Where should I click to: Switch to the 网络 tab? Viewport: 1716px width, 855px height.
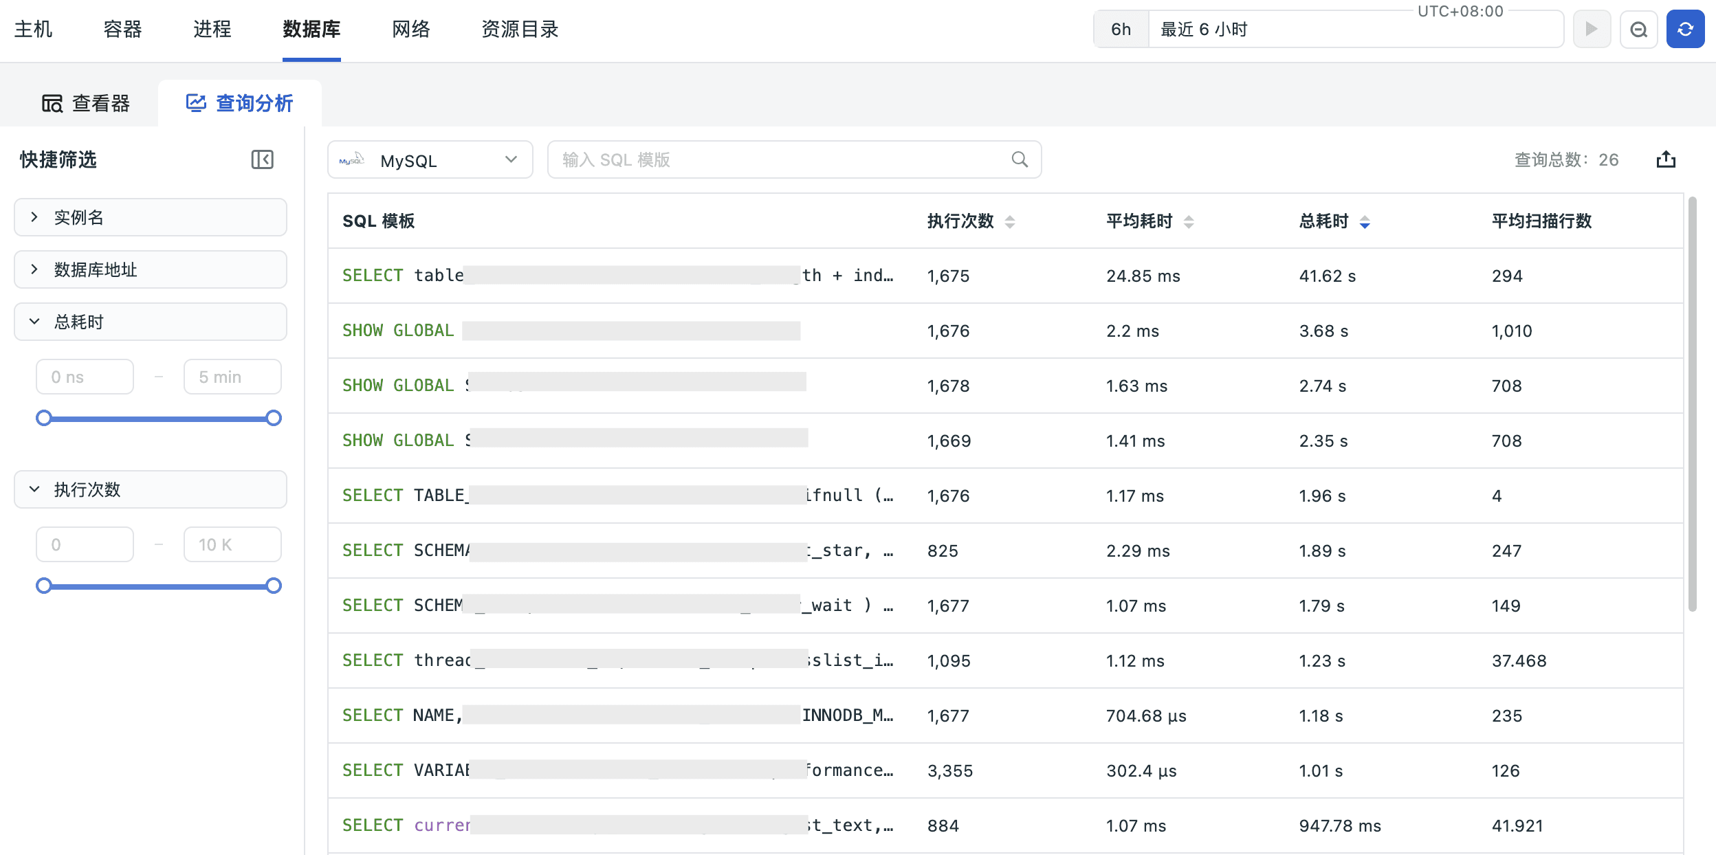[x=411, y=29]
